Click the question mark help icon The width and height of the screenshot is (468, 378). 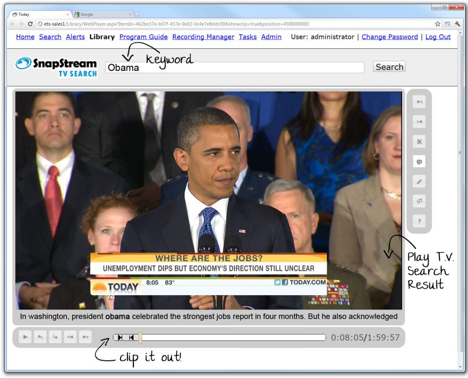click(x=419, y=222)
